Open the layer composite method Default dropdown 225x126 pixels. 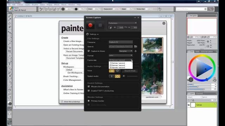(194, 97)
